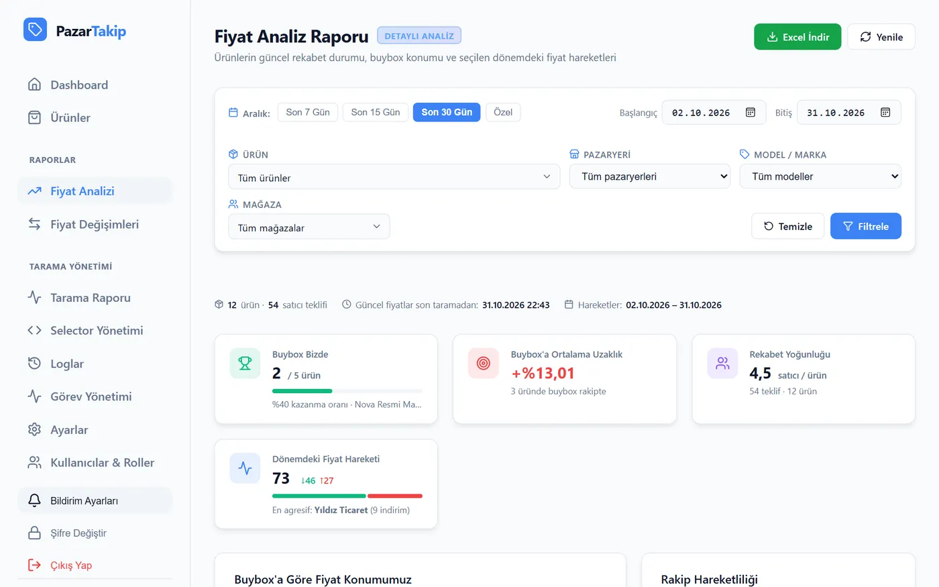Open the Tüm pazaryerleri marketplace dropdown
The width and height of the screenshot is (939, 587).
(650, 176)
